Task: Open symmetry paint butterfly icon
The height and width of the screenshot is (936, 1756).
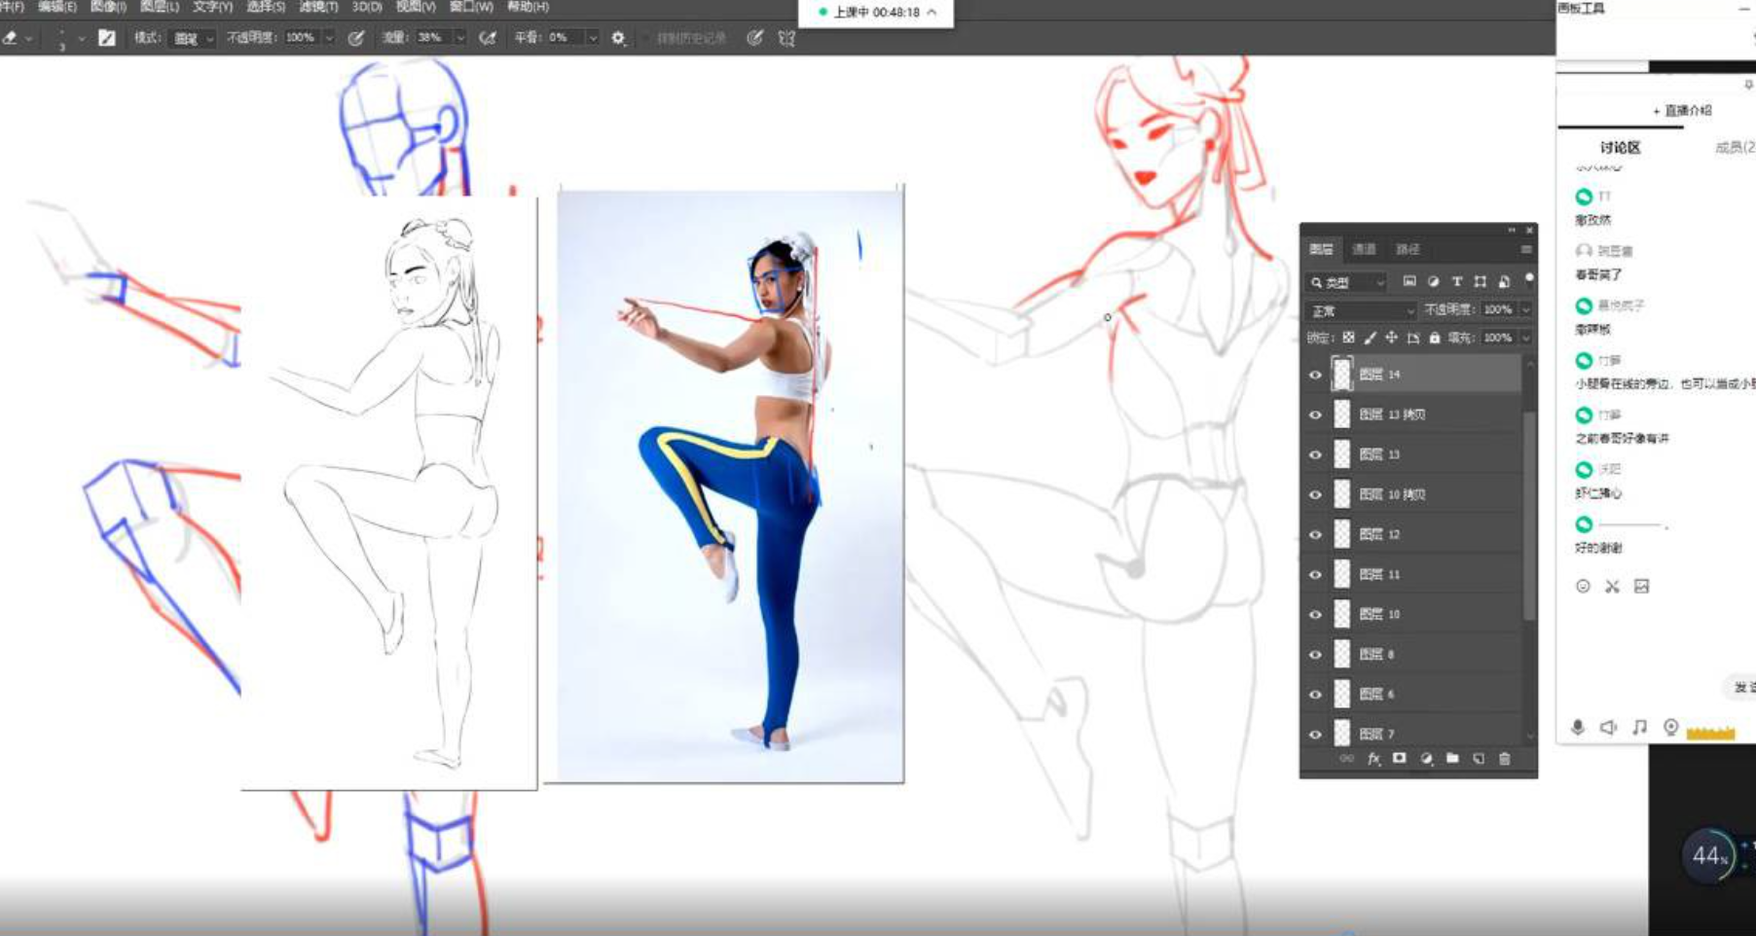Action: point(787,38)
